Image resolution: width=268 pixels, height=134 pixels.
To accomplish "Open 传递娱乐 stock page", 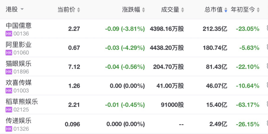I will click(x=18, y=120).
